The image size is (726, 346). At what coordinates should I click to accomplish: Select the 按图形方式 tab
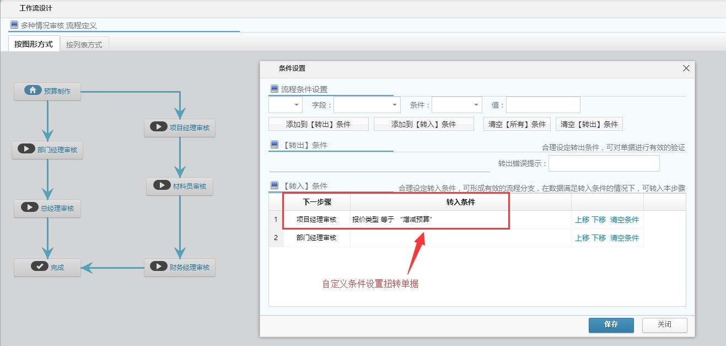click(34, 44)
